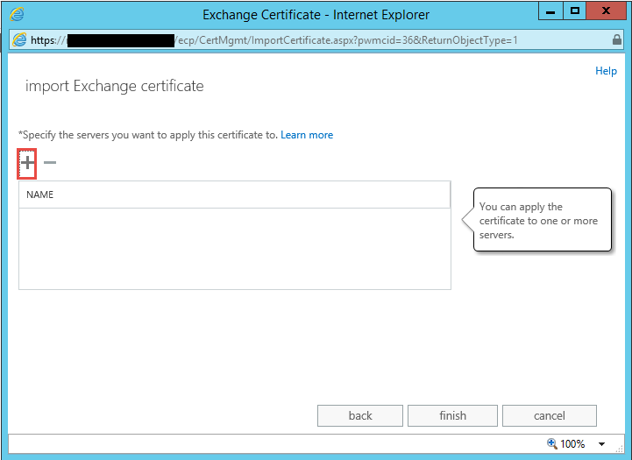Screen dimensions: 632x460
Task: Click the 100% zoom level text
Action: click(x=572, y=444)
